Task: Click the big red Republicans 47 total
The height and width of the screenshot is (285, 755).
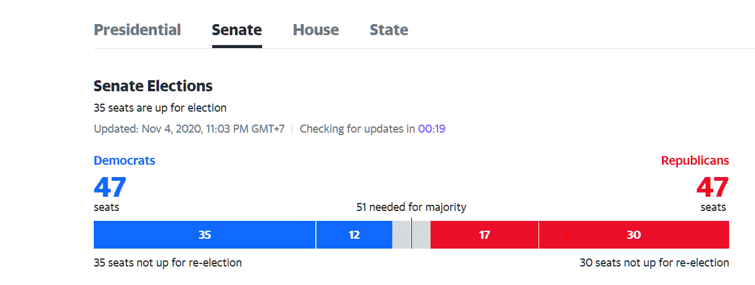Action: (712, 187)
